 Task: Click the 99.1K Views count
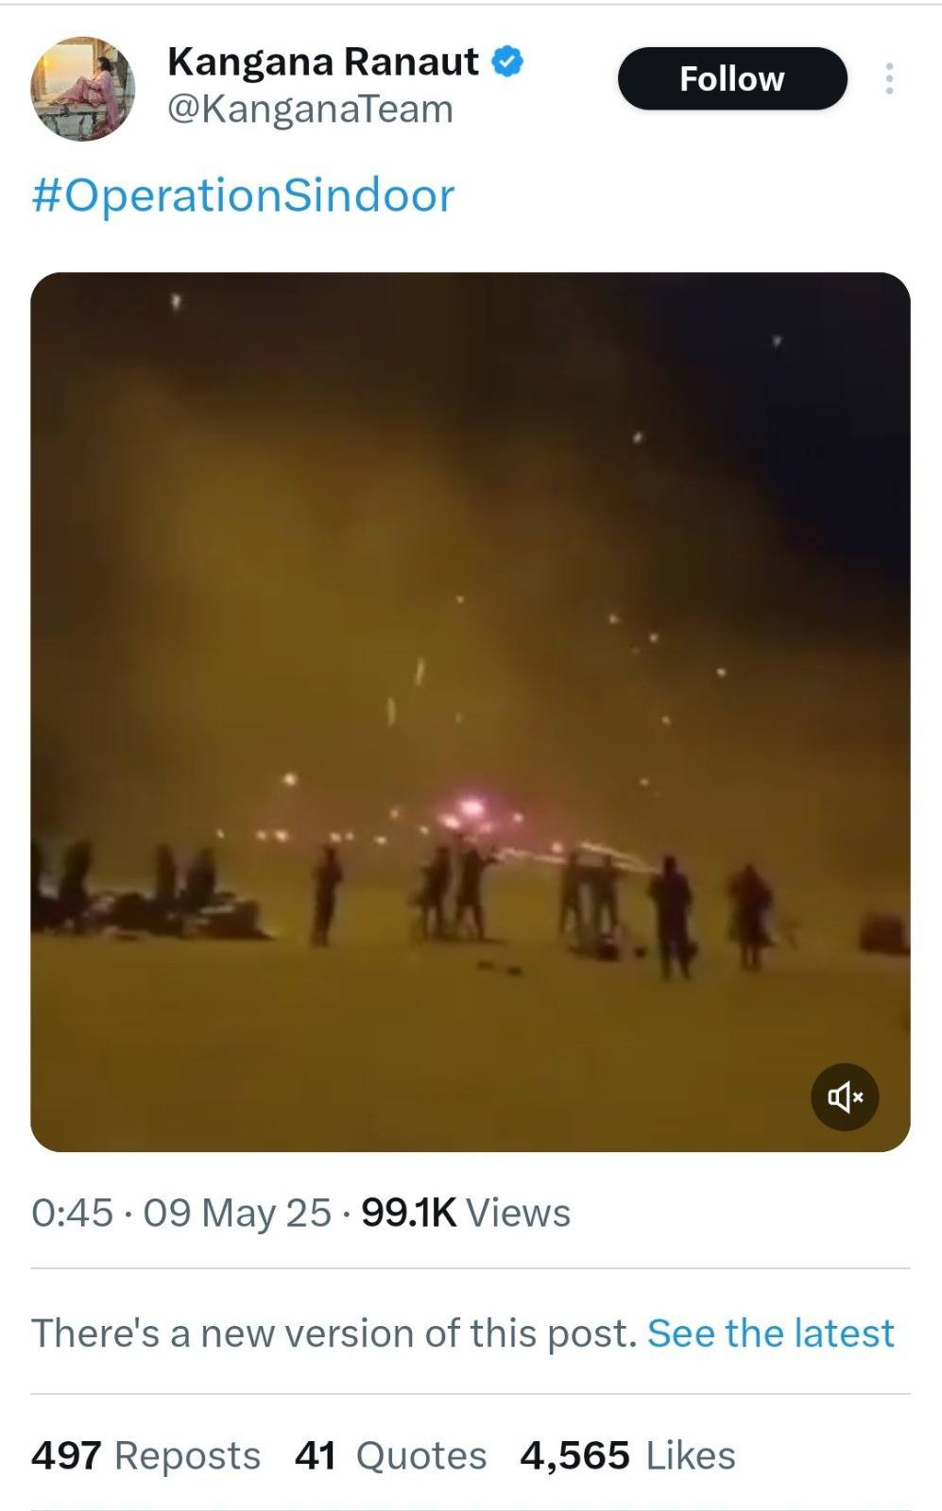pos(466,1213)
